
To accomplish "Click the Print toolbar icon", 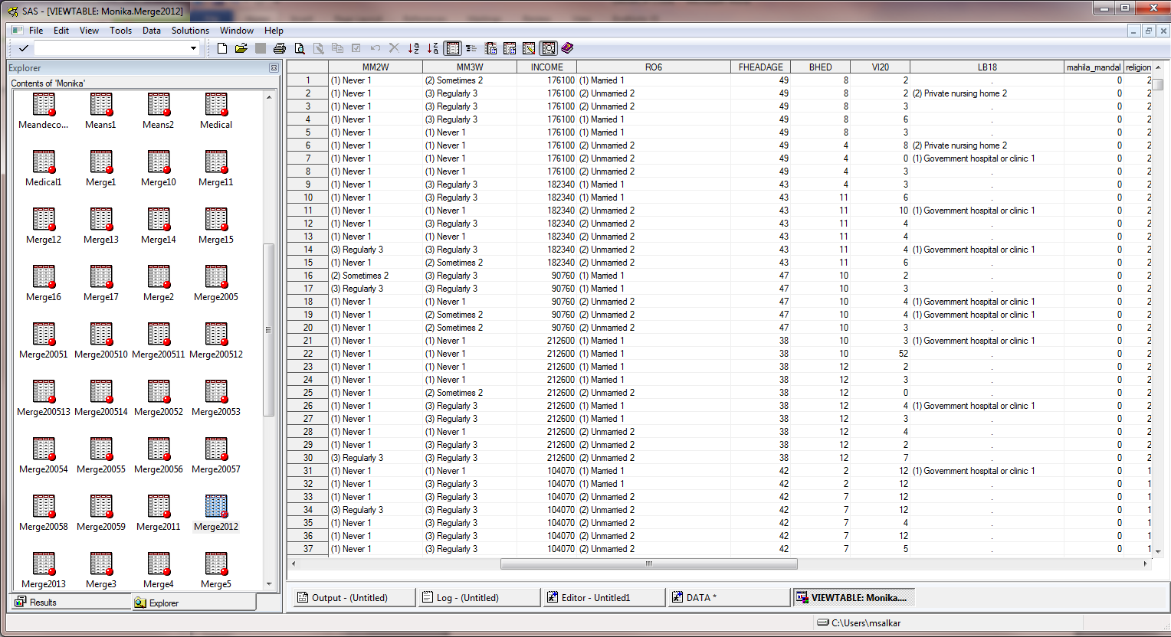I will (280, 48).
